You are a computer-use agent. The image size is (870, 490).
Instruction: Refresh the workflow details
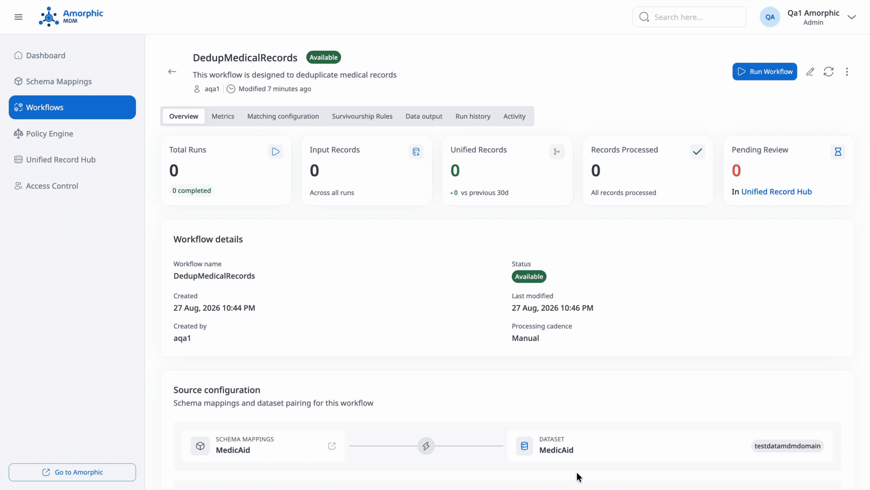828,72
